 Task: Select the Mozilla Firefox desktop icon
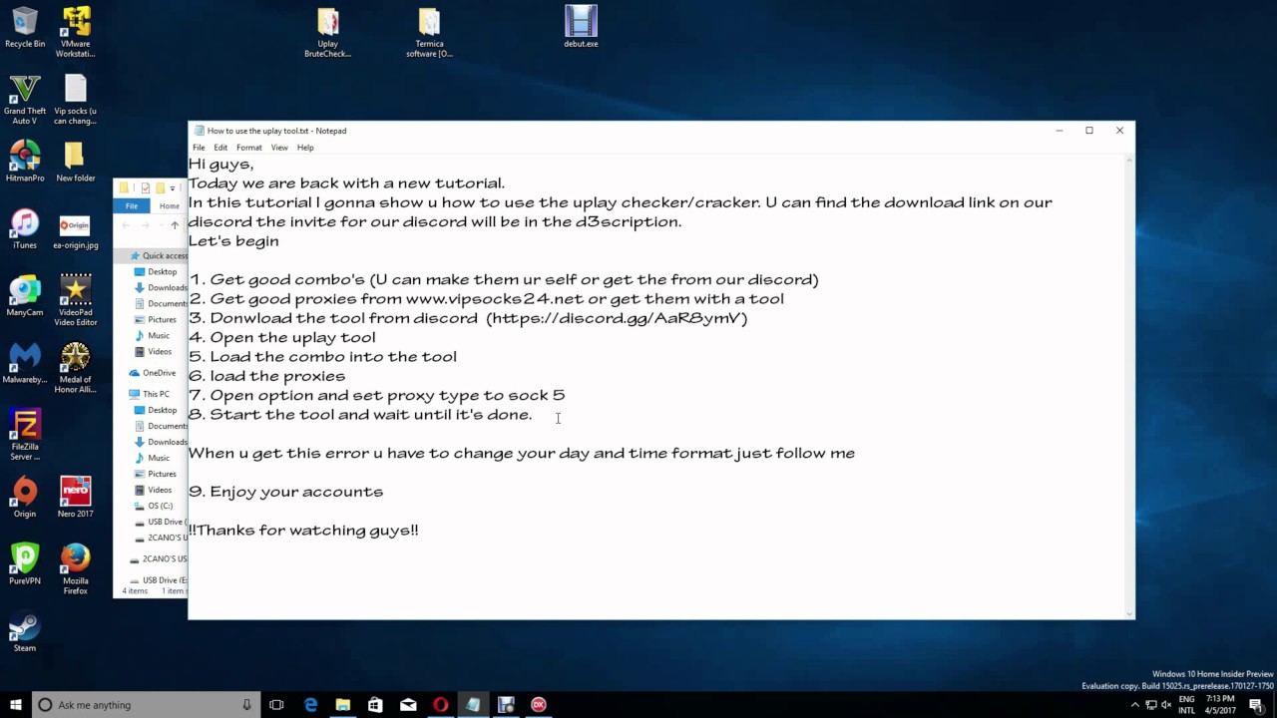click(76, 569)
